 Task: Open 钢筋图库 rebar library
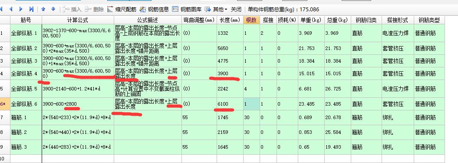pos(187,10)
